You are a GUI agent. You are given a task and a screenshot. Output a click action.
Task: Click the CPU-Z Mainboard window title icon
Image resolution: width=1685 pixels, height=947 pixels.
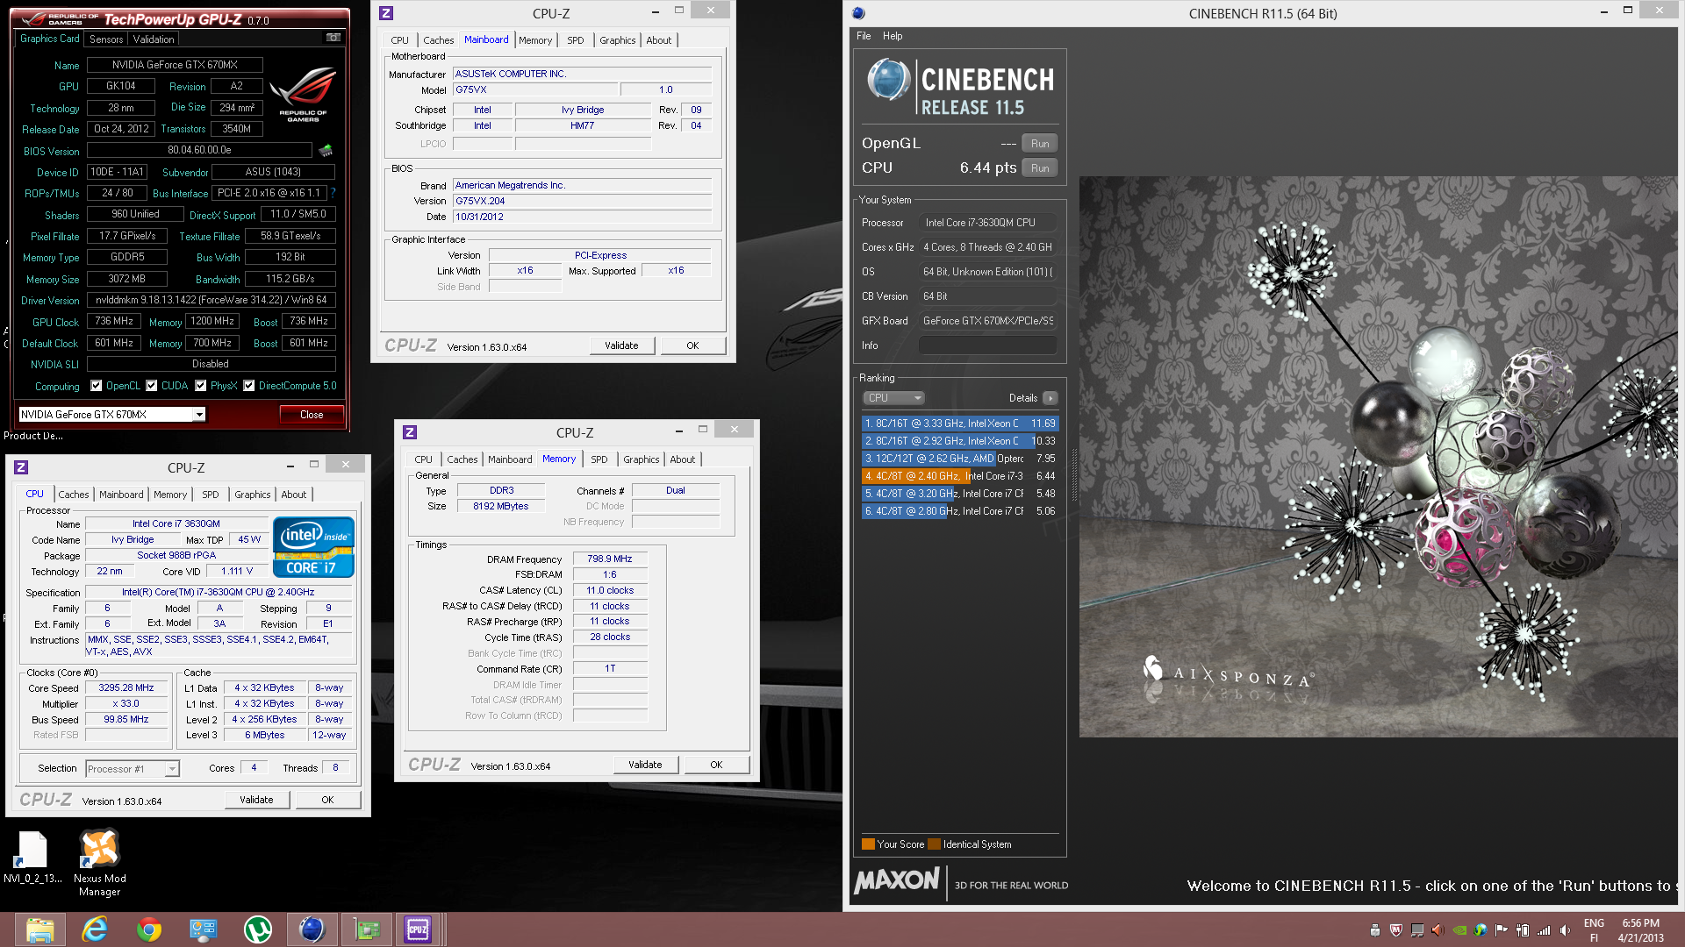click(x=386, y=13)
